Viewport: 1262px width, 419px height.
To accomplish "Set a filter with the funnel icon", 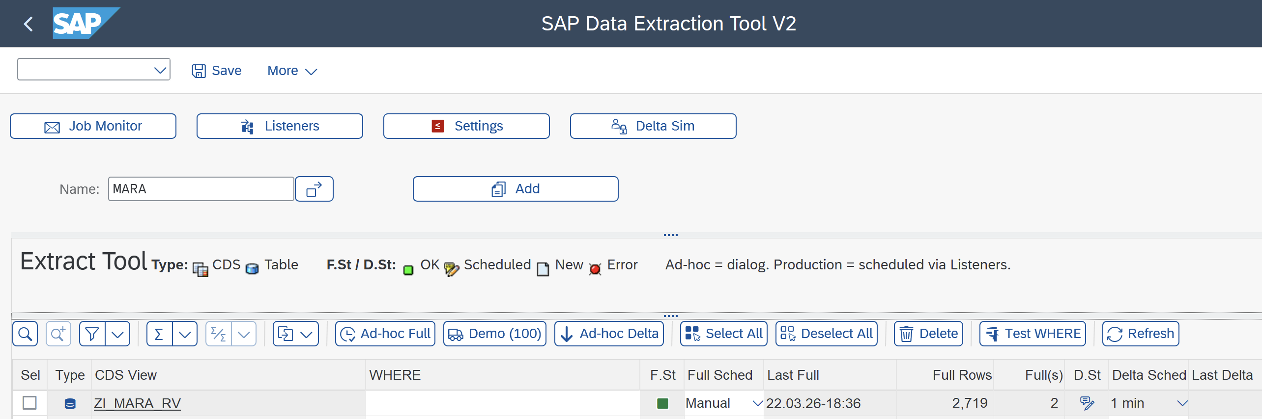I will 92,334.
